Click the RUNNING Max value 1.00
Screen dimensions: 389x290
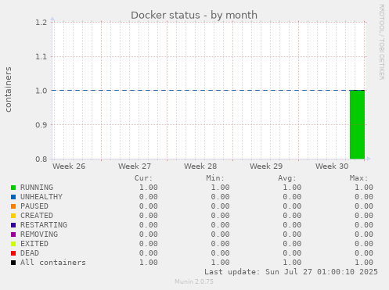click(x=364, y=188)
